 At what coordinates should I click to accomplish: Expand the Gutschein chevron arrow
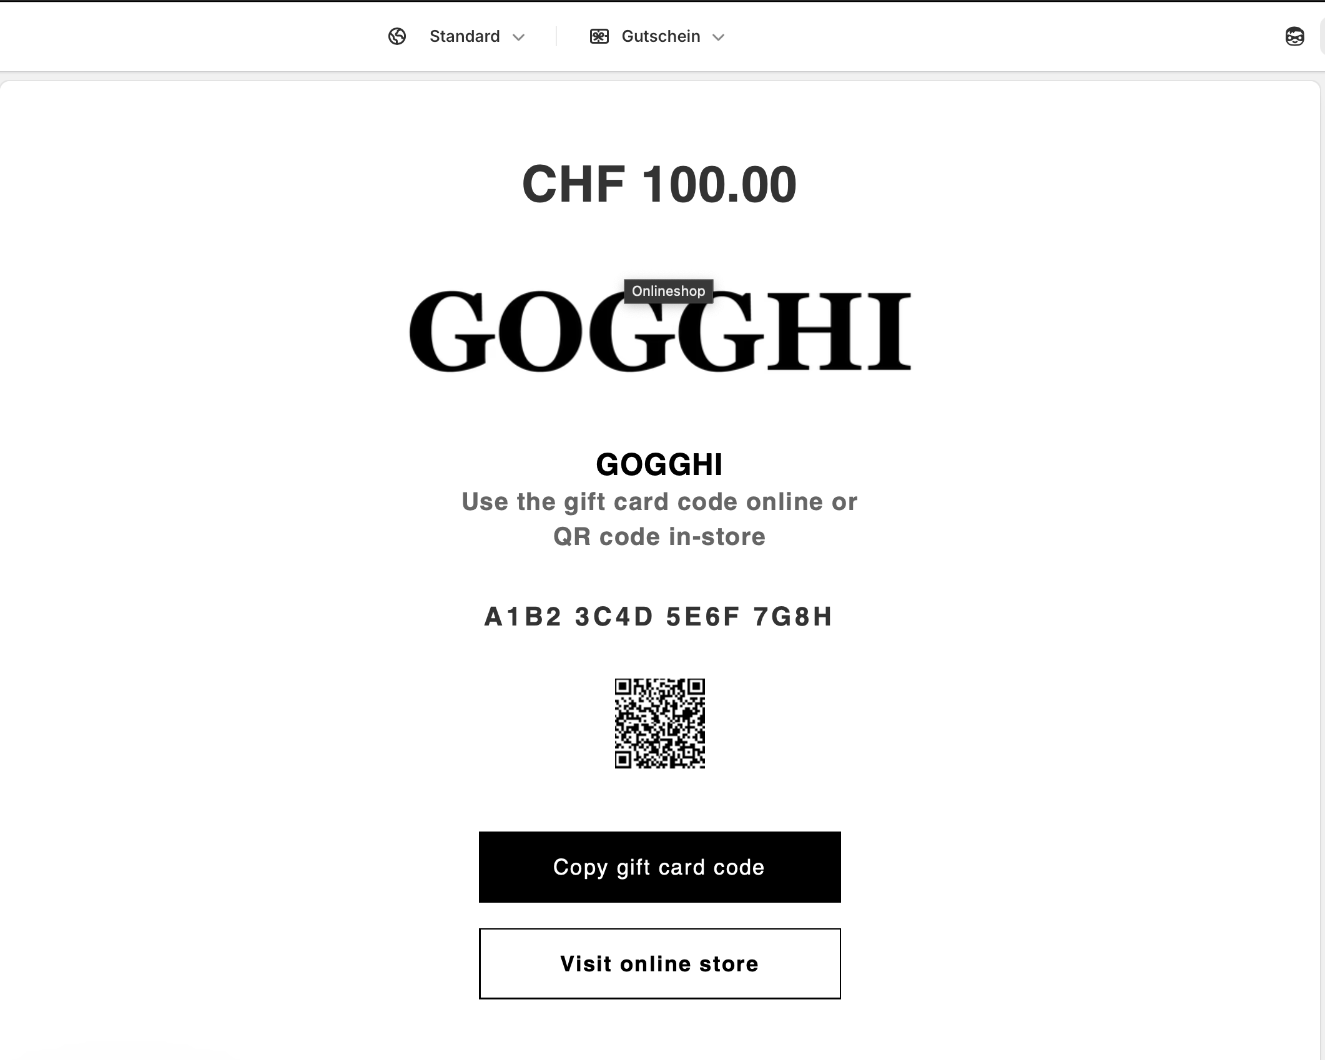(719, 37)
